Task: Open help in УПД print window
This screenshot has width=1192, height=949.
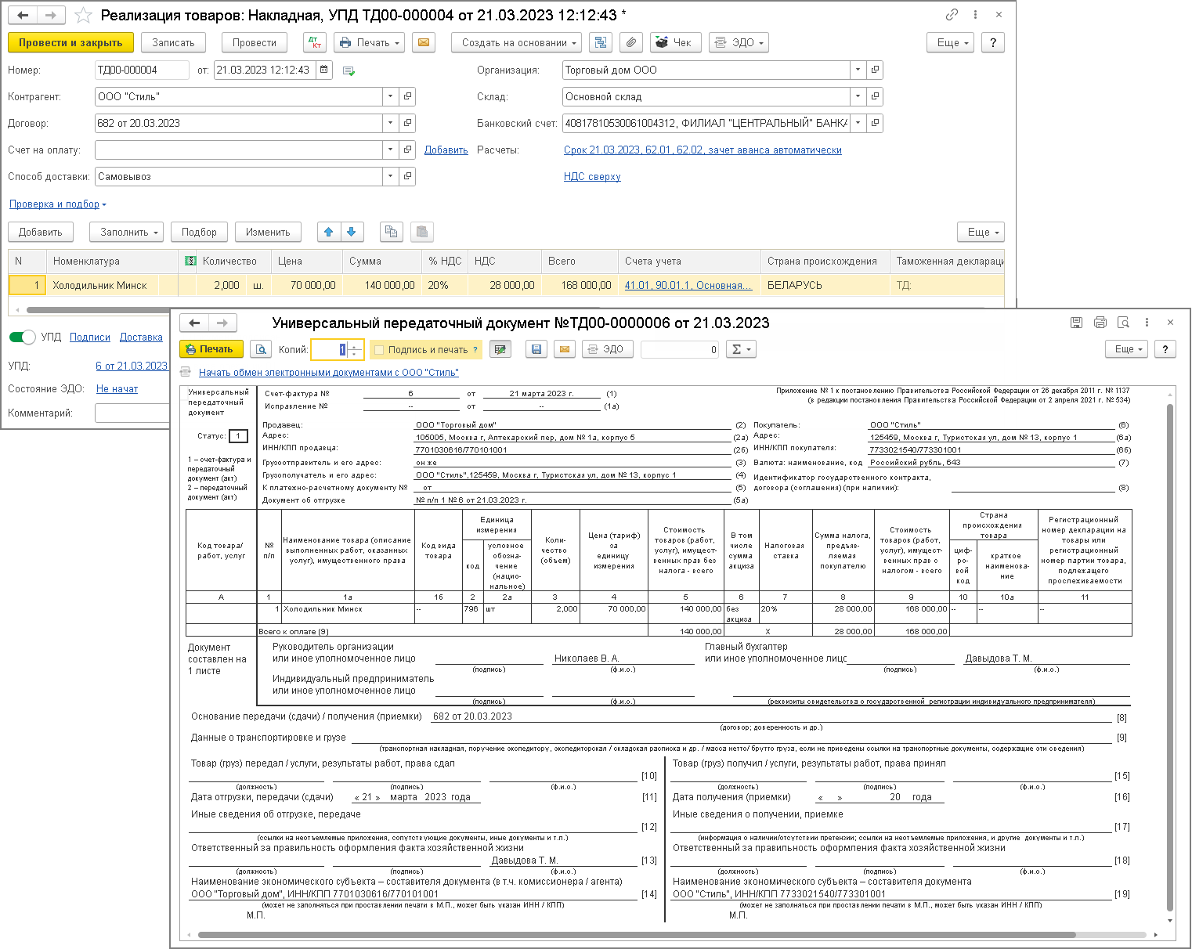Action: pos(1165,349)
